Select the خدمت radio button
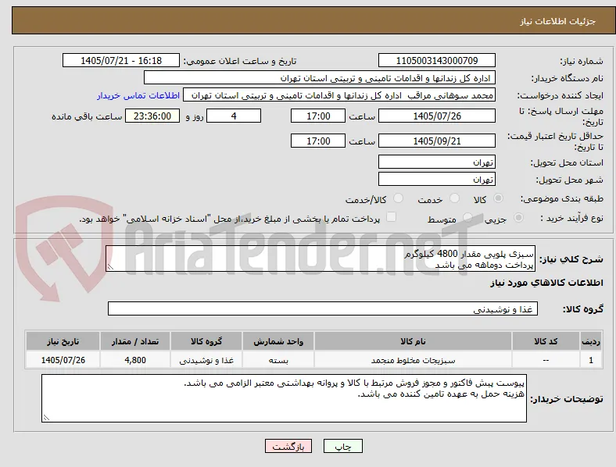 coord(454,198)
